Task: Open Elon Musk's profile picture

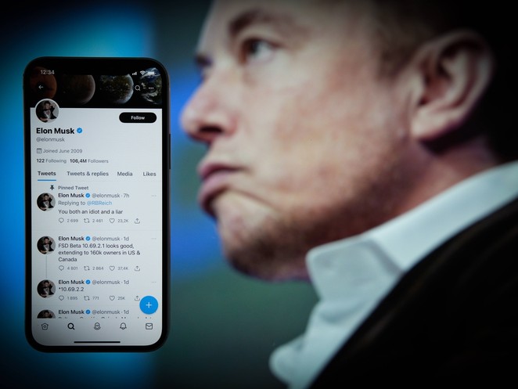Action: click(x=47, y=110)
